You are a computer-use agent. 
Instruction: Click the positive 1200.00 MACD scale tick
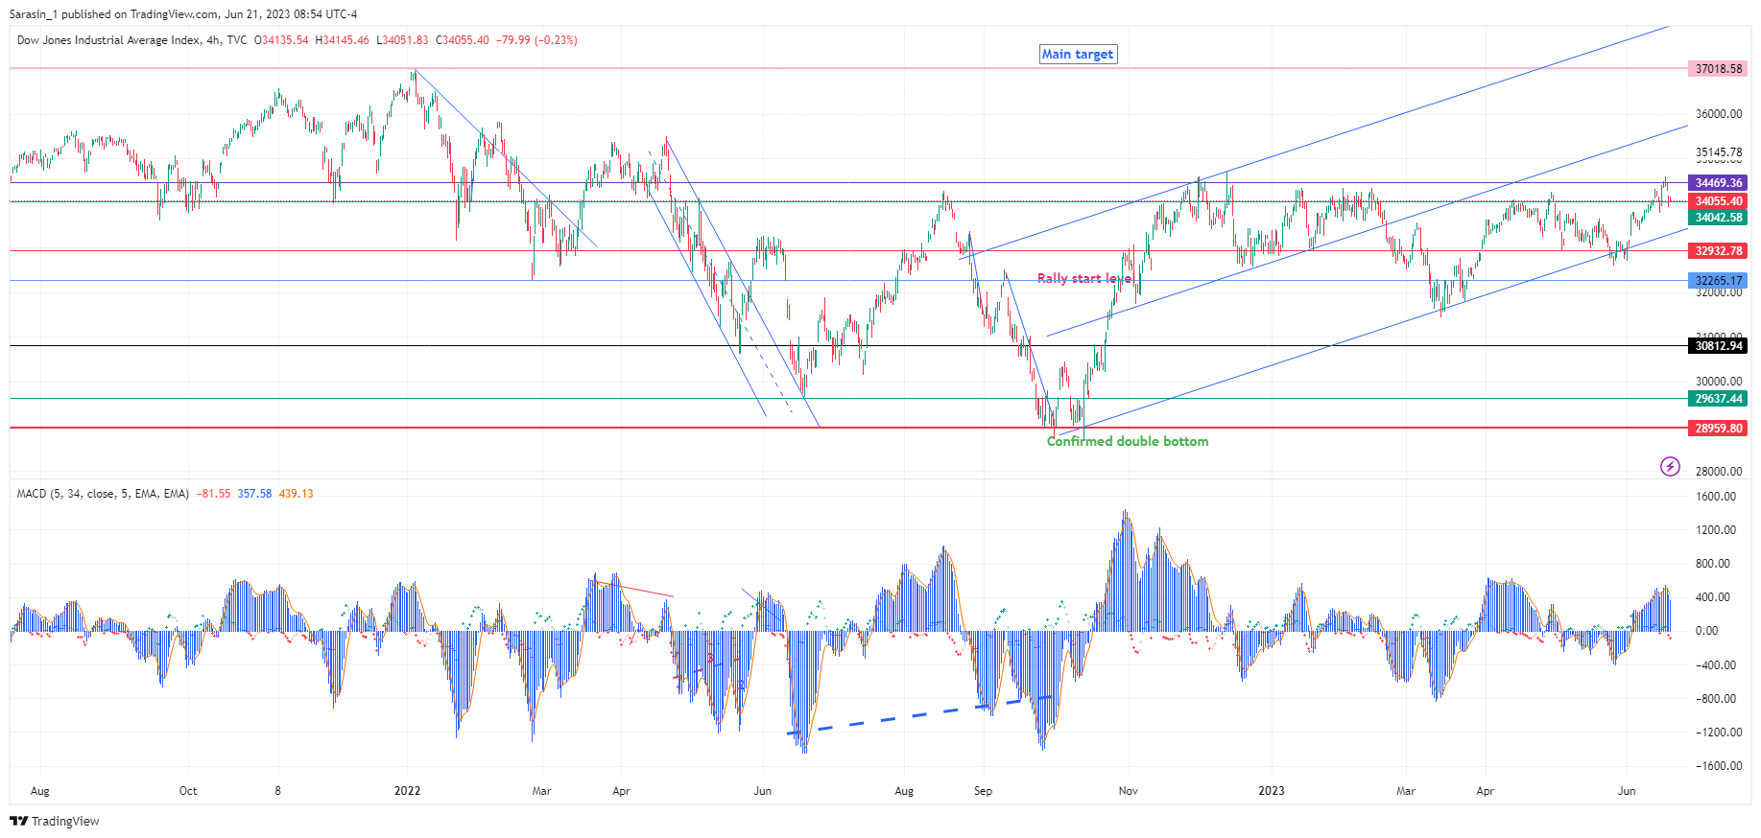pos(1716,530)
